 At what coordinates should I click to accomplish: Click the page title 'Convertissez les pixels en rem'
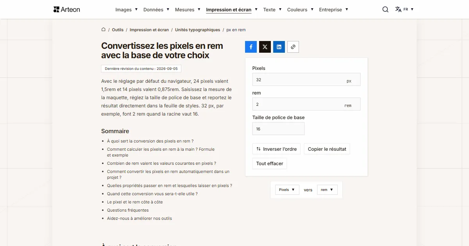[x=162, y=50]
